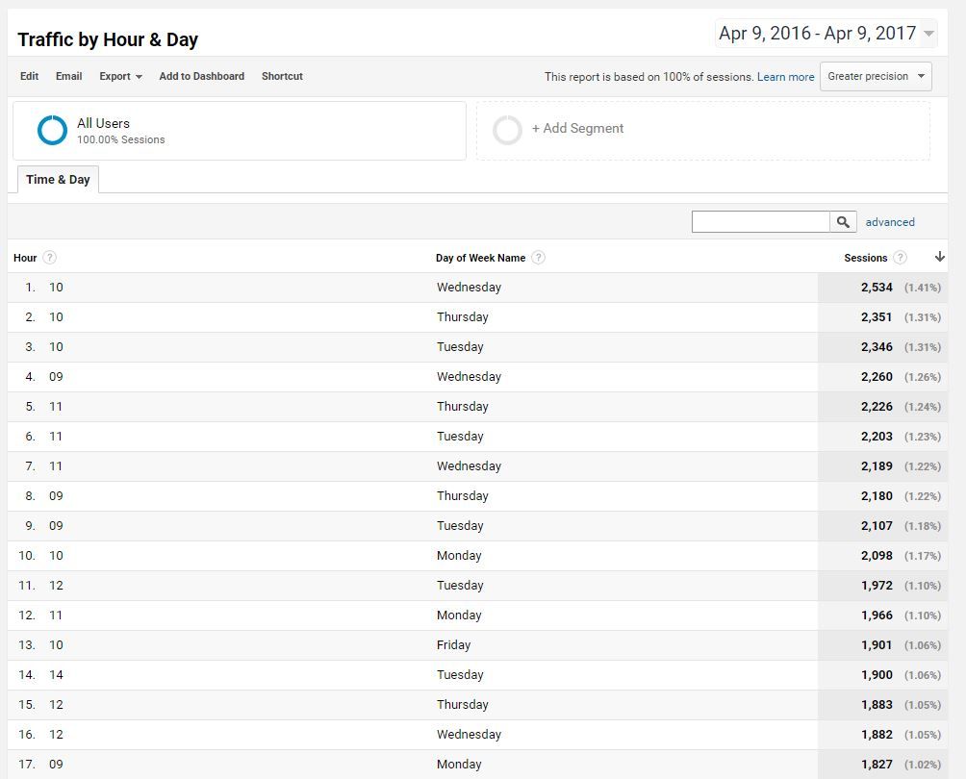Click the search magnifier button
This screenshot has width=966, height=779.
click(843, 222)
